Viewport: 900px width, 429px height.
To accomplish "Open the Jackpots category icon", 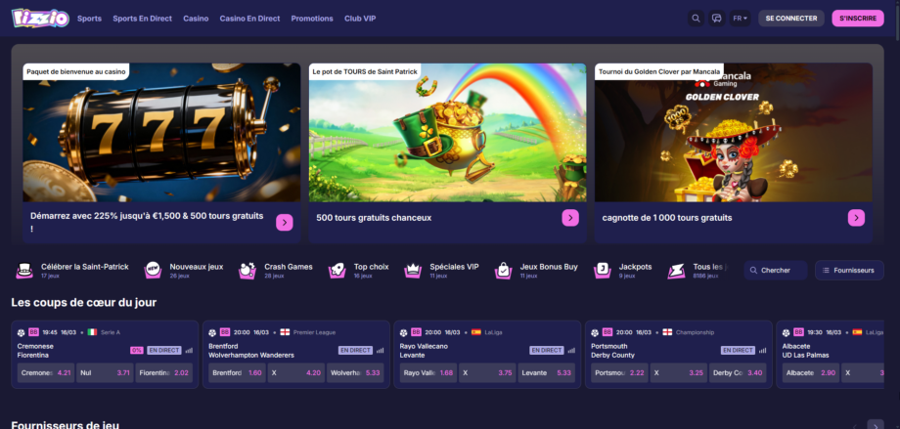I will click(x=602, y=270).
